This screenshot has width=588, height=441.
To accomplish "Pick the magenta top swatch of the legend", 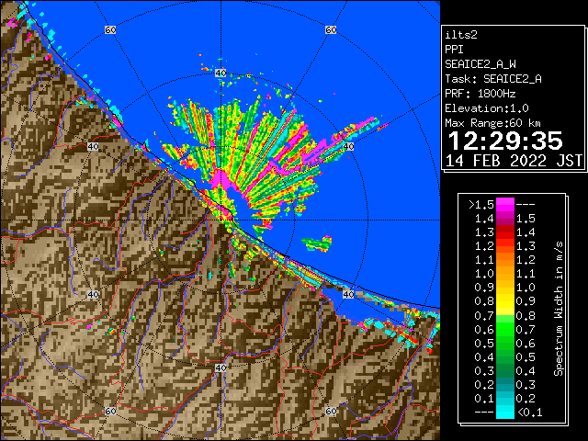I will pos(505,205).
